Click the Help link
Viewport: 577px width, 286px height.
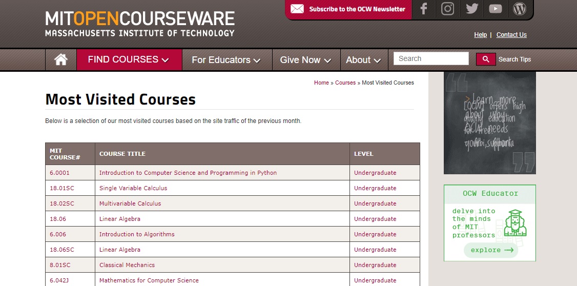[480, 35]
